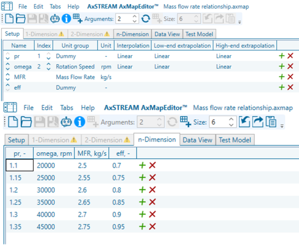This screenshot has height=245, width=299.
Task: Move eff parameter up
Action: point(7,85)
